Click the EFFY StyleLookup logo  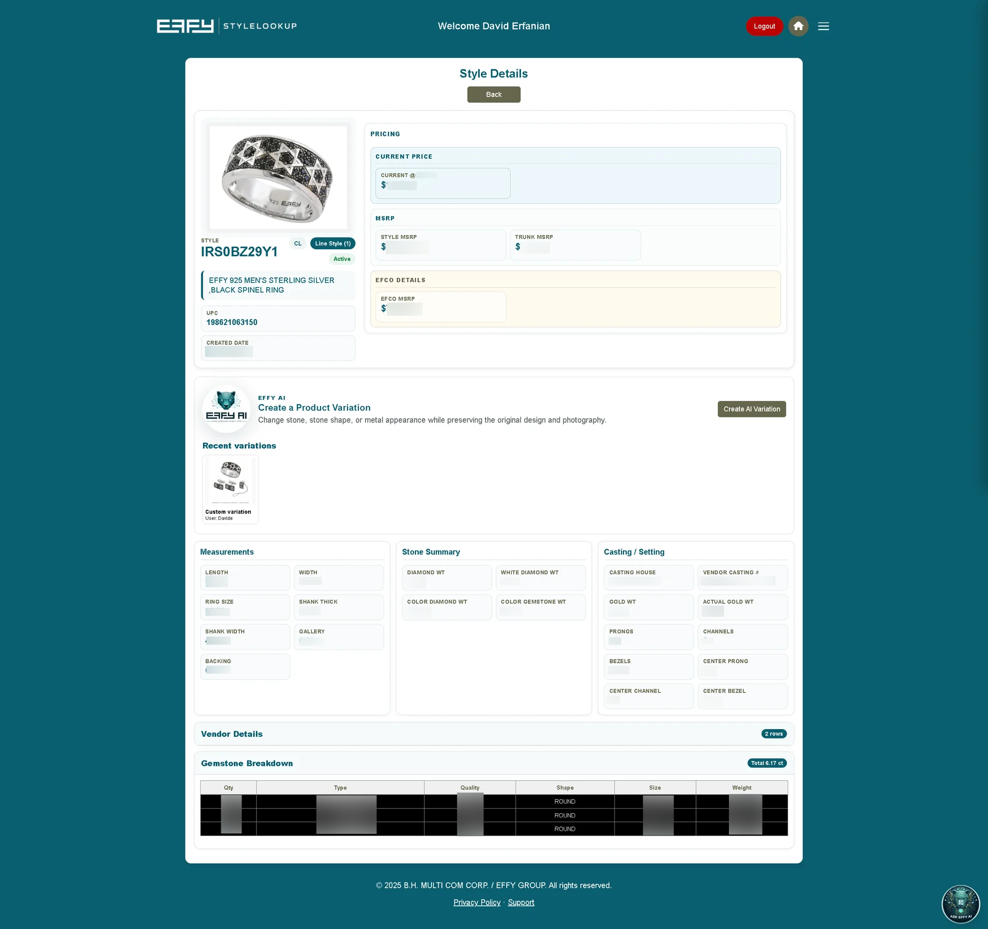click(227, 26)
